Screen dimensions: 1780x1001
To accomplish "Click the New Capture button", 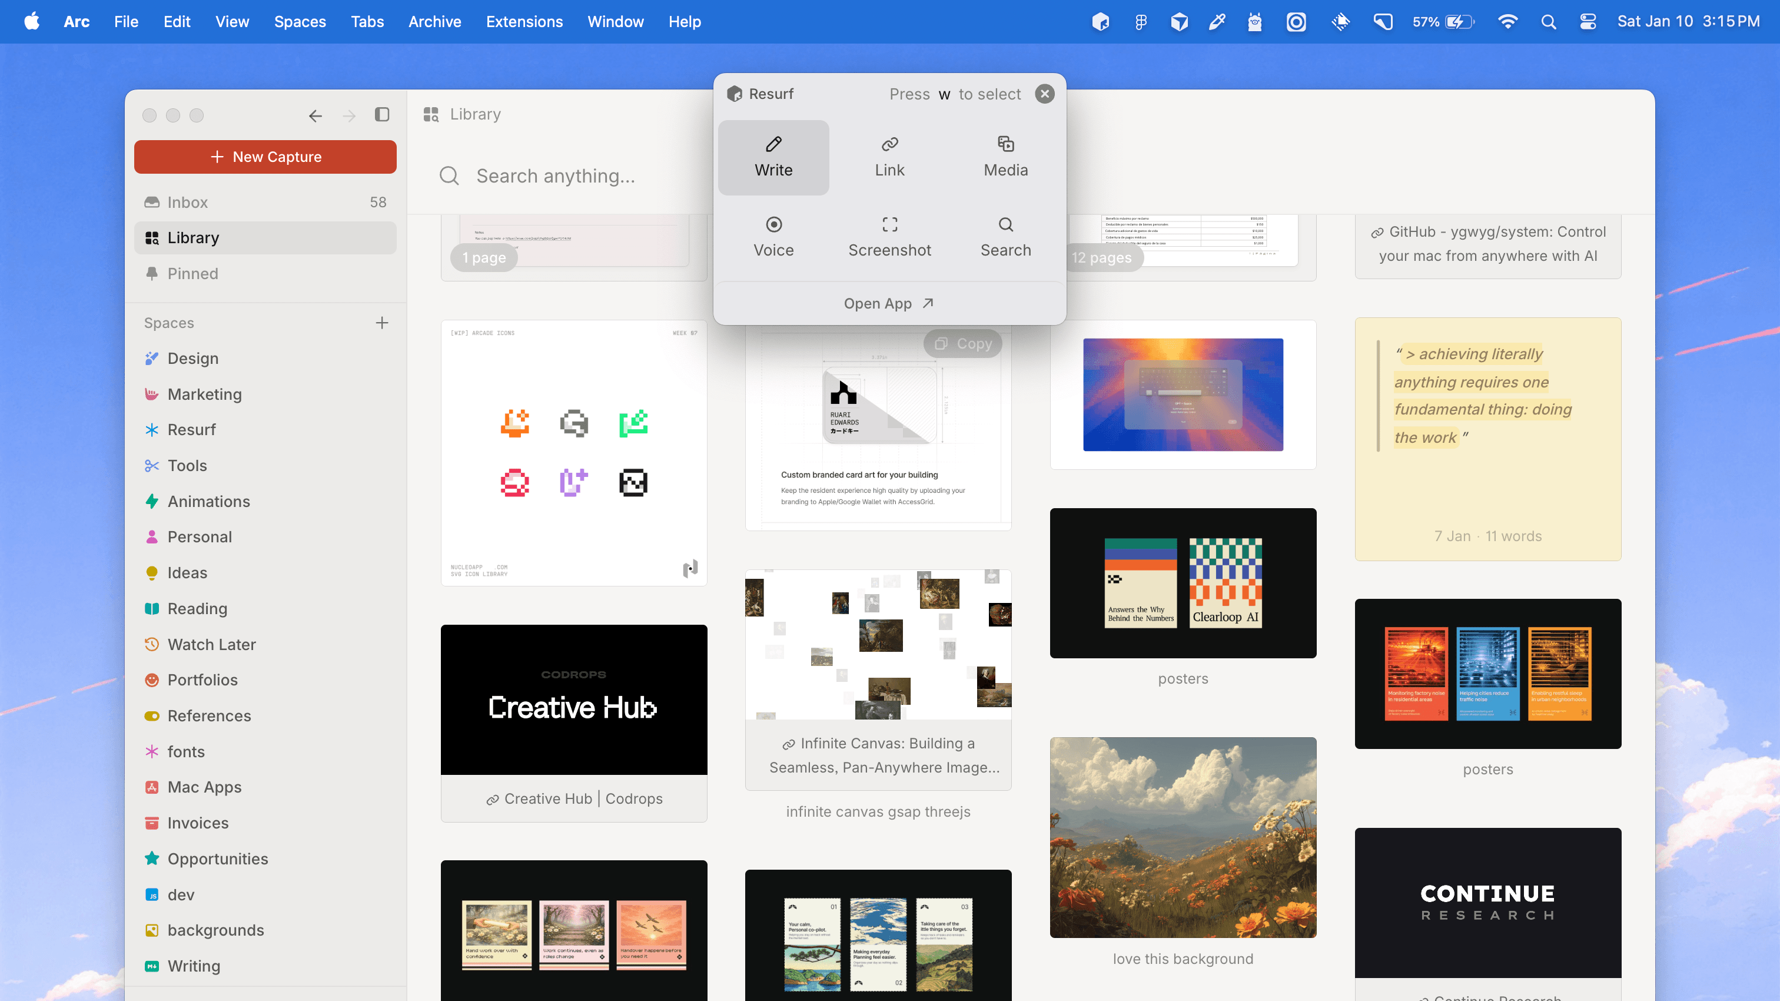I will tap(265, 157).
